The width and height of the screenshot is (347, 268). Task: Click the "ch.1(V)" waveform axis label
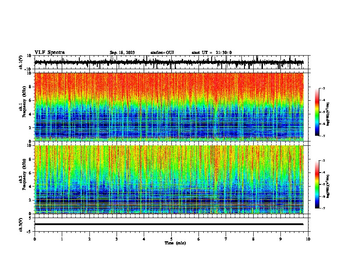click(21, 62)
